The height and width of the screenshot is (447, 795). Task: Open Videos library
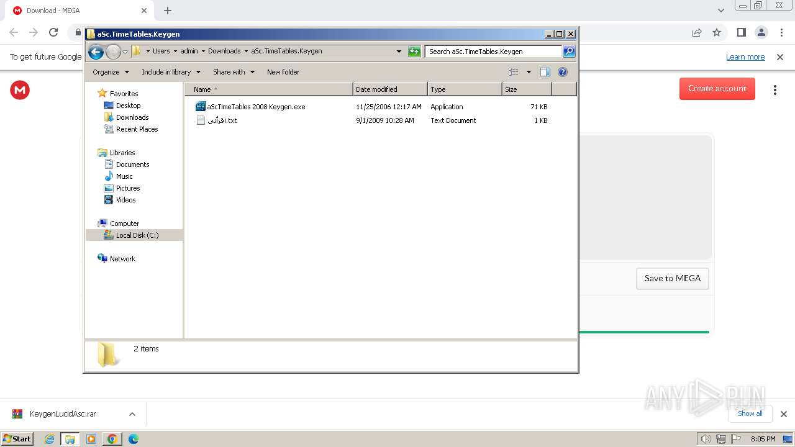point(125,200)
